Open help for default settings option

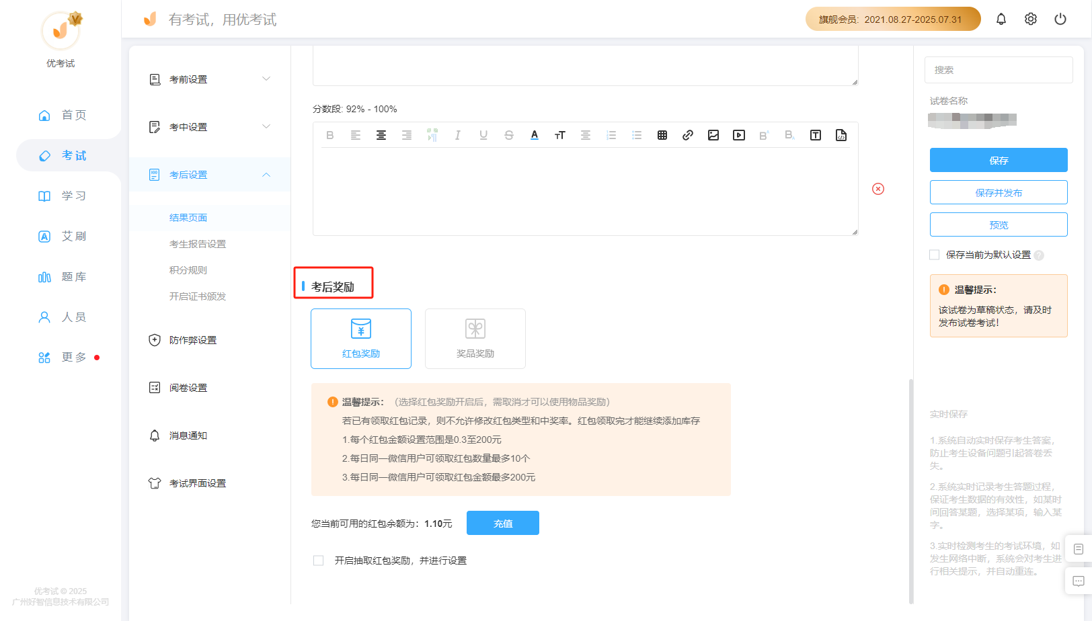(x=1039, y=255)
